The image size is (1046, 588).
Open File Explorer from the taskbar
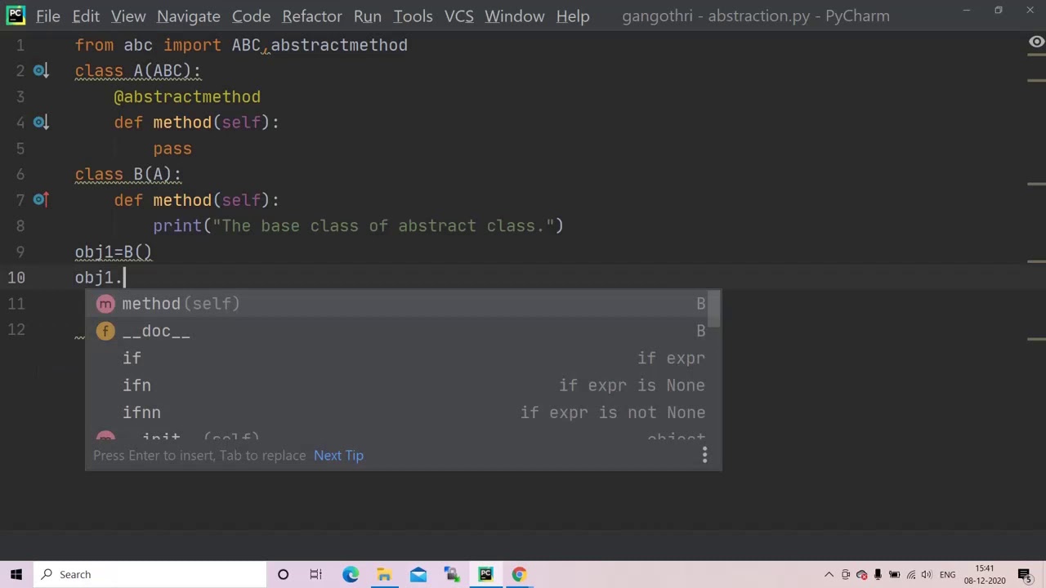384,574
